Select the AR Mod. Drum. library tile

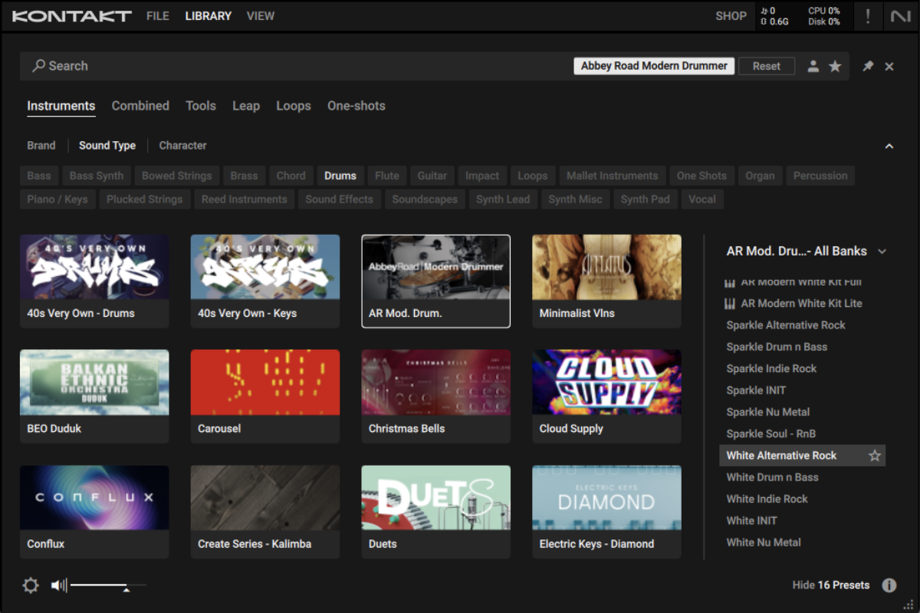[x=435, y=281]
